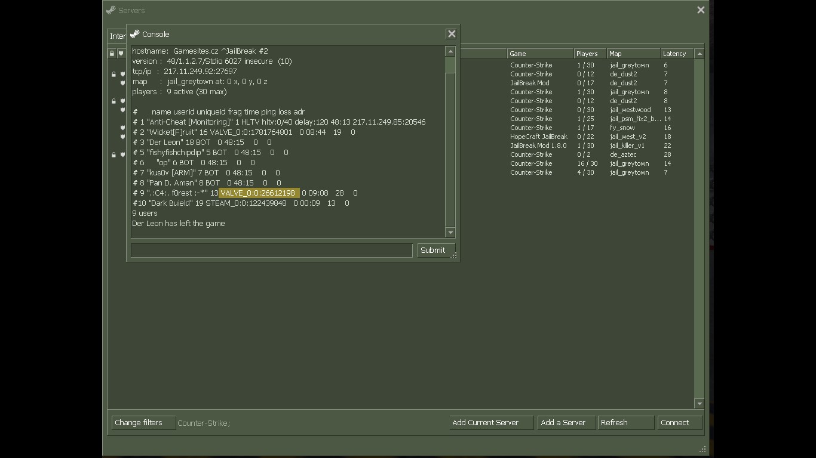The width and height of the screenshot is (816, 458).
Task: Click shield icon in de_aztec server row
Action: [x=122, y=154]
